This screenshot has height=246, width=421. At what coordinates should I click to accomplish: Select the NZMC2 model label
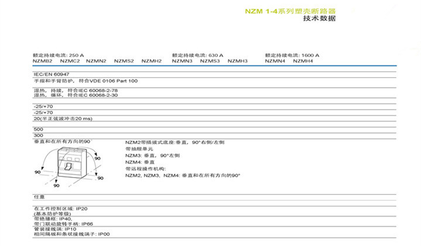coord(70,61)
